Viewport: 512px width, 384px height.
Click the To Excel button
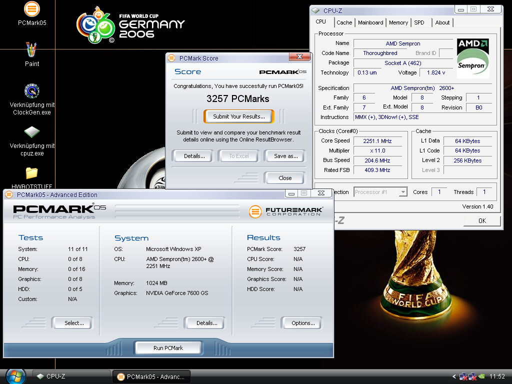tap(238, 156)
